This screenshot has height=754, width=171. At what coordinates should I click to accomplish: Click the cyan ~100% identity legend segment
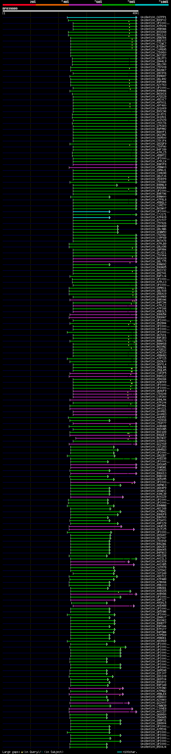(152, 5)
